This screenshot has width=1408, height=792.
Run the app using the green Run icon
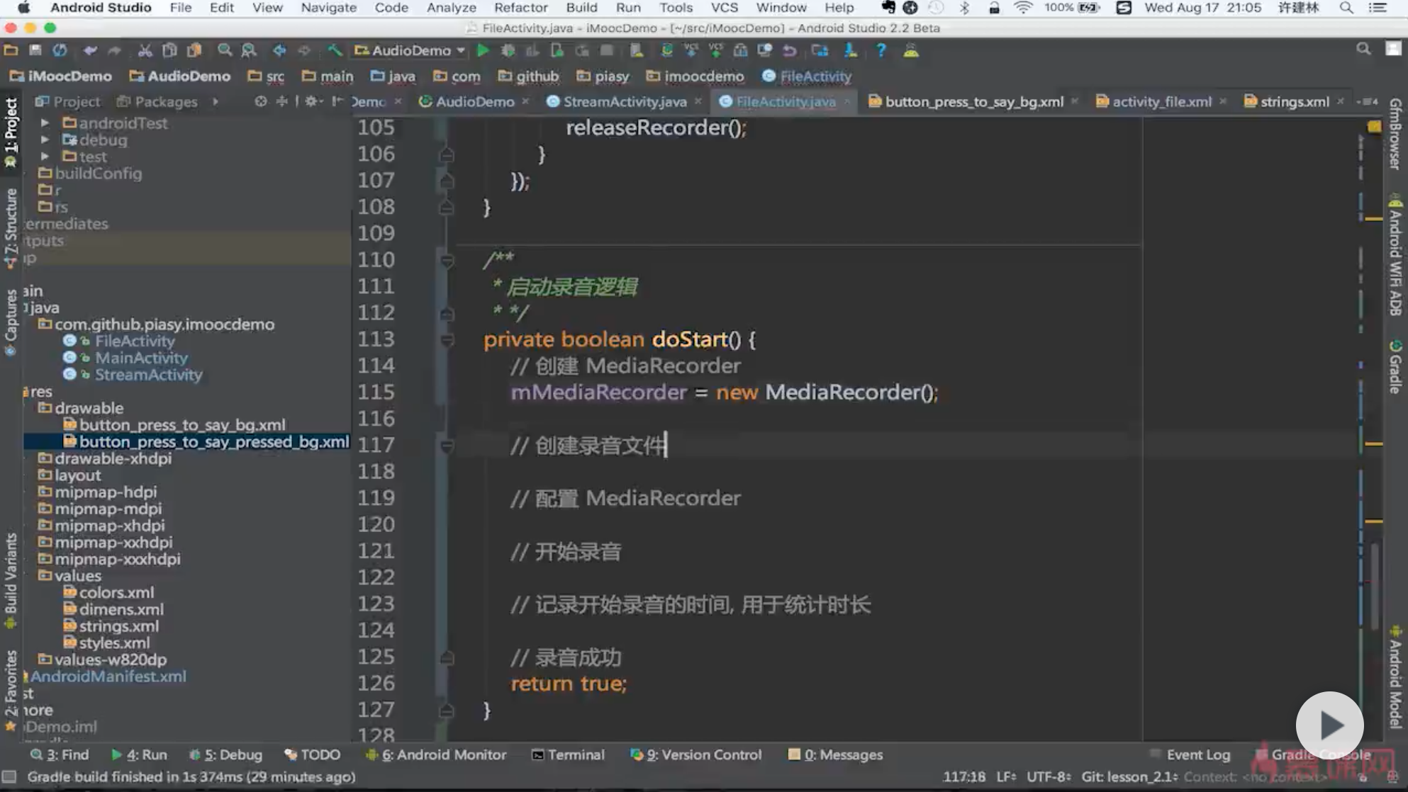[483, 50]
